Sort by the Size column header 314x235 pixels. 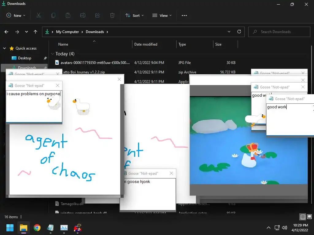pos(218,44)
